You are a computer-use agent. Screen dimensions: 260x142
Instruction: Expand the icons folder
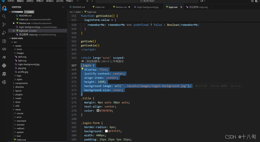(x=15, y=49)
